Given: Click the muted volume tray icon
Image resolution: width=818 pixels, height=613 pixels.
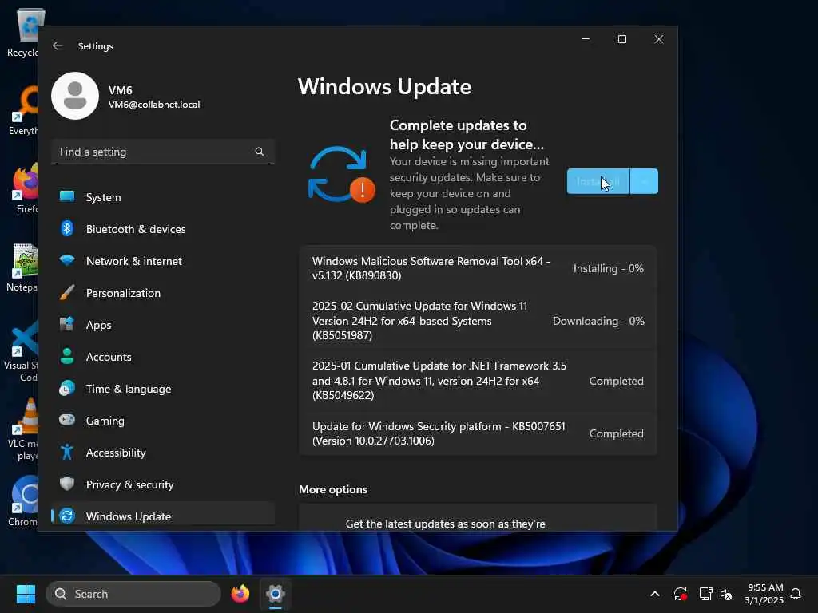Looking at the screenshot, I should pyautogui.click(x=726, y=594).
